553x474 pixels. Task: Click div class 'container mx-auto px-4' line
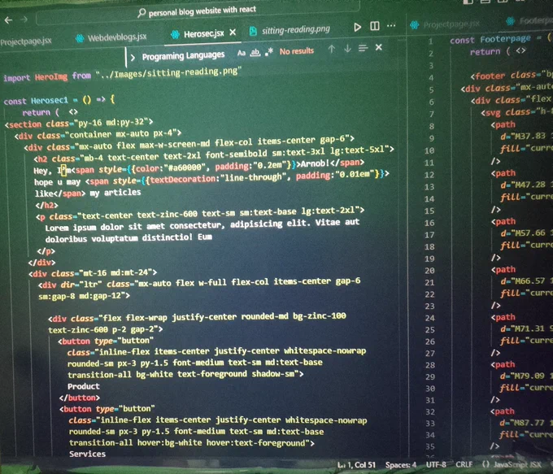pos(98,134)
